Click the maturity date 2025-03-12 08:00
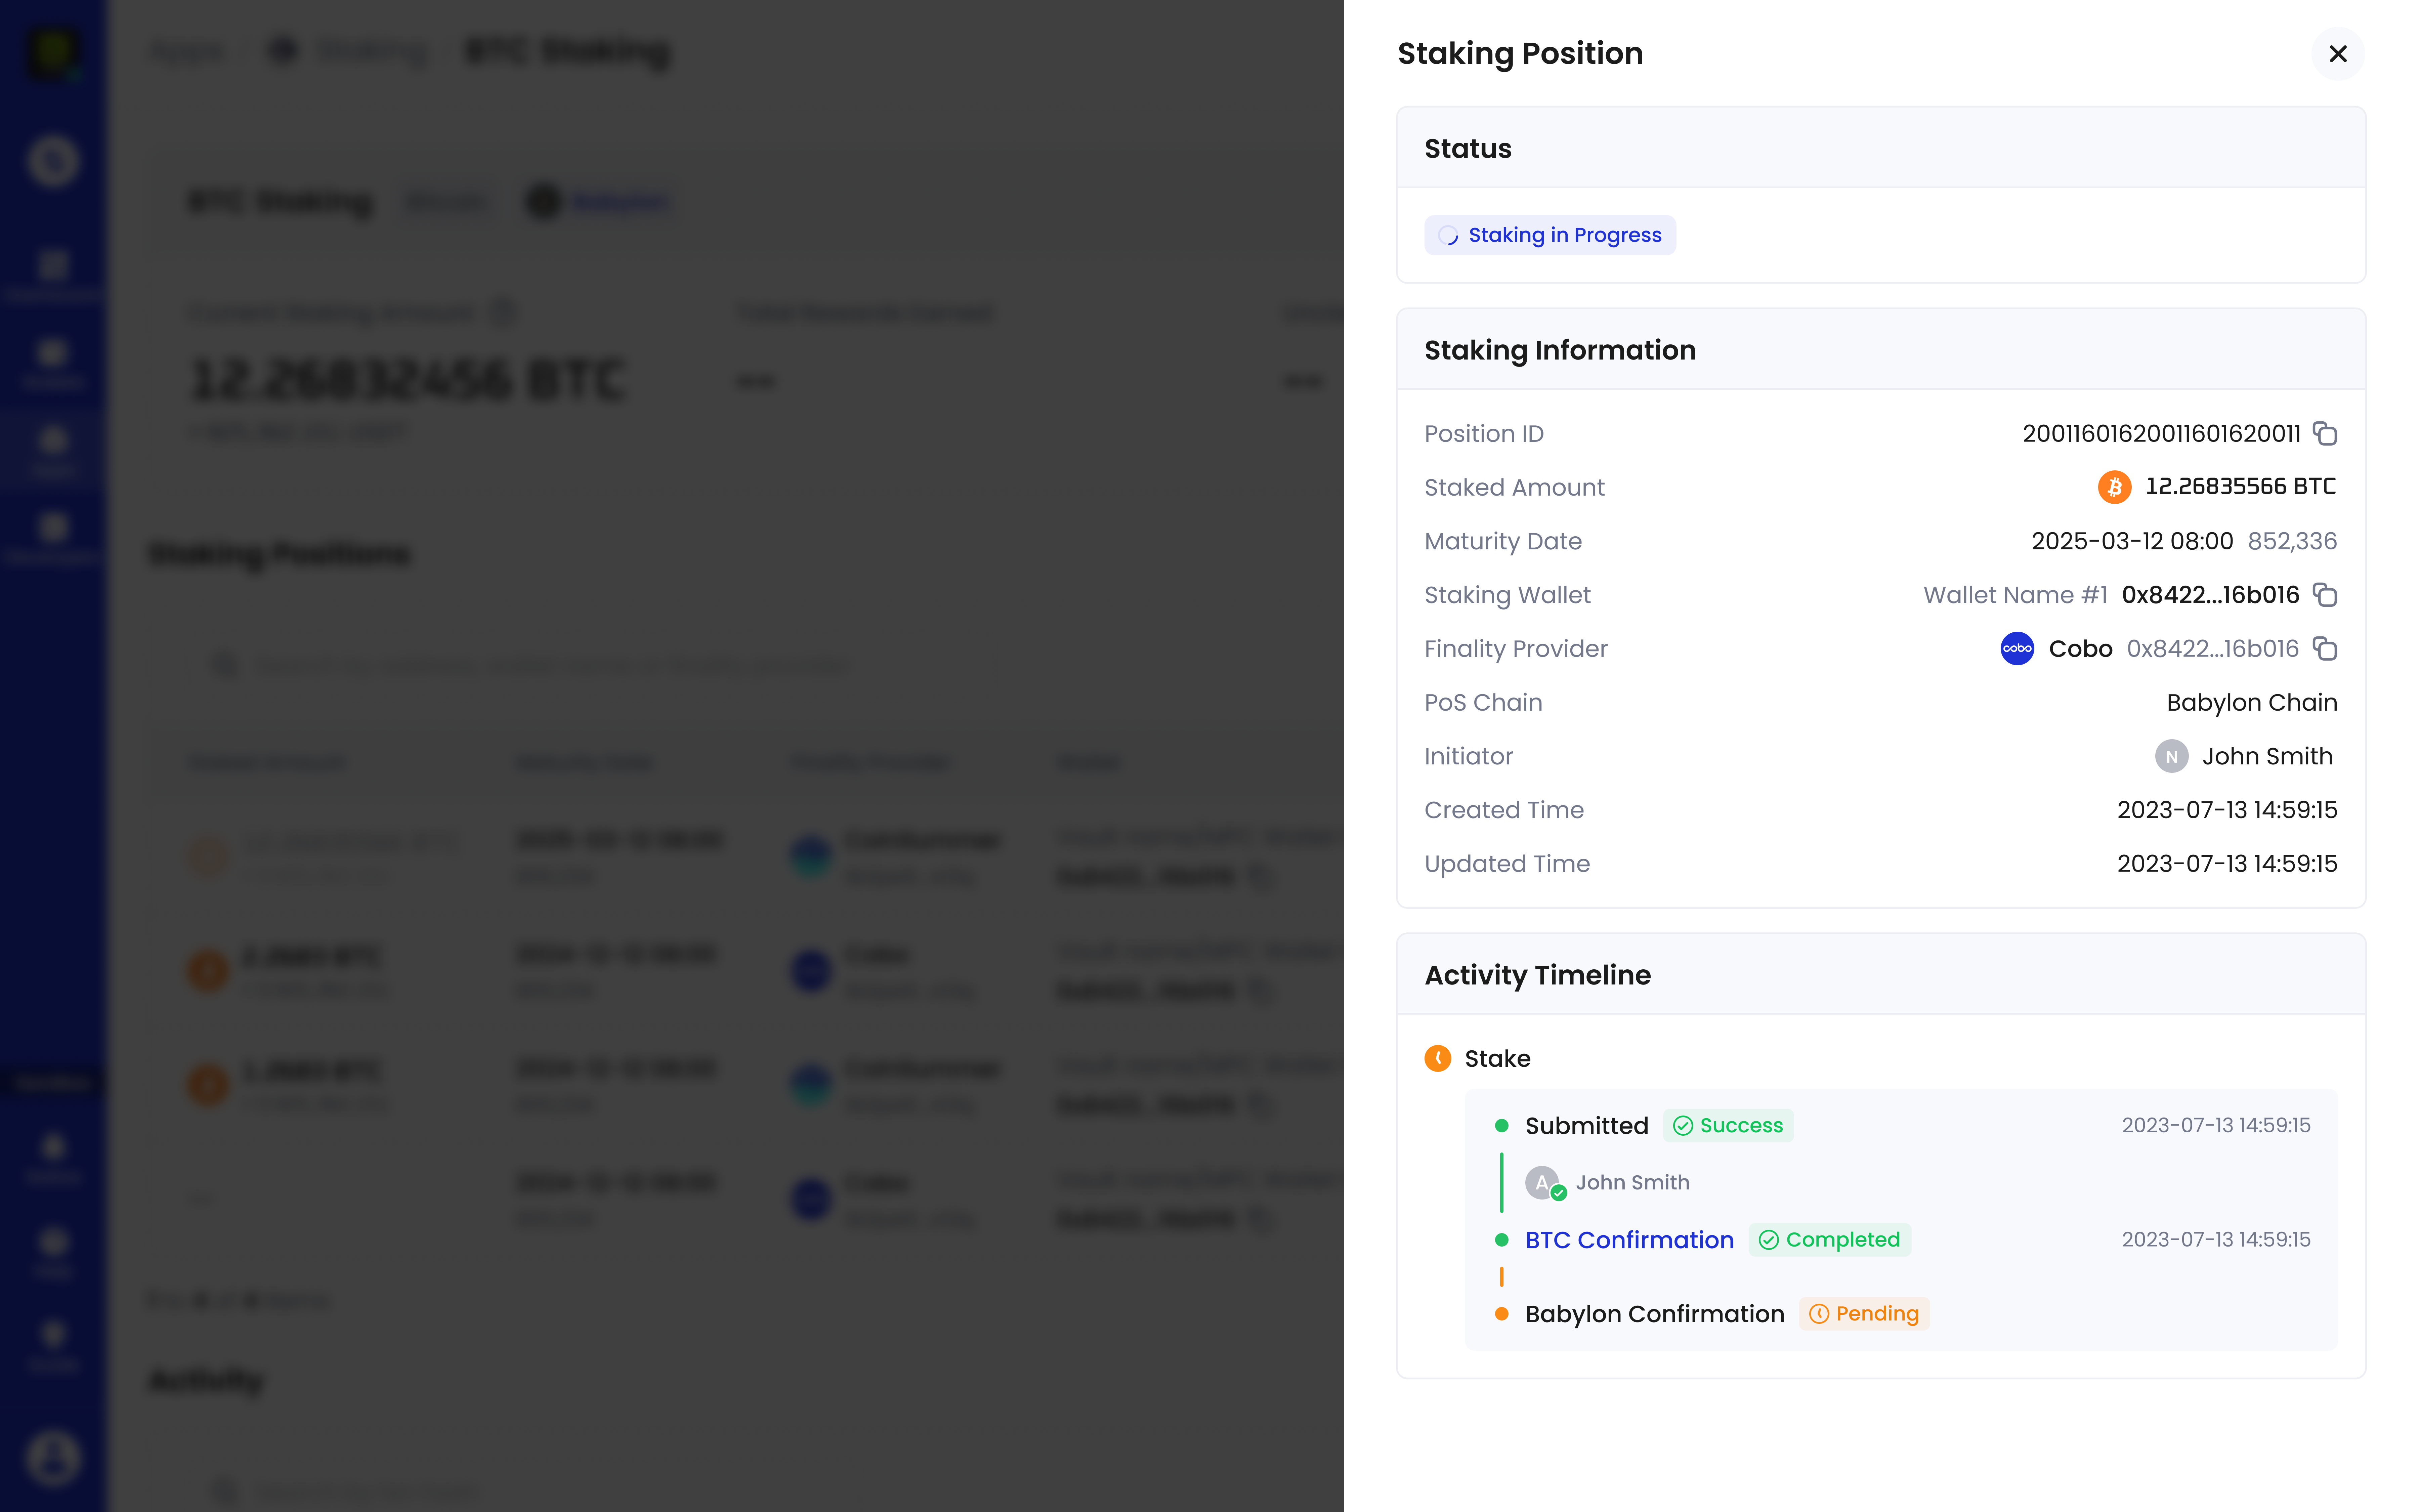The image size is (2419, 1512). tap(2132, 541)
